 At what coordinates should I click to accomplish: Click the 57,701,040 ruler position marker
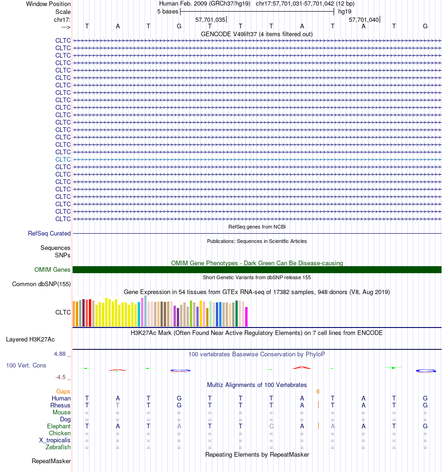pyautogui.click(x=364, y=20)
